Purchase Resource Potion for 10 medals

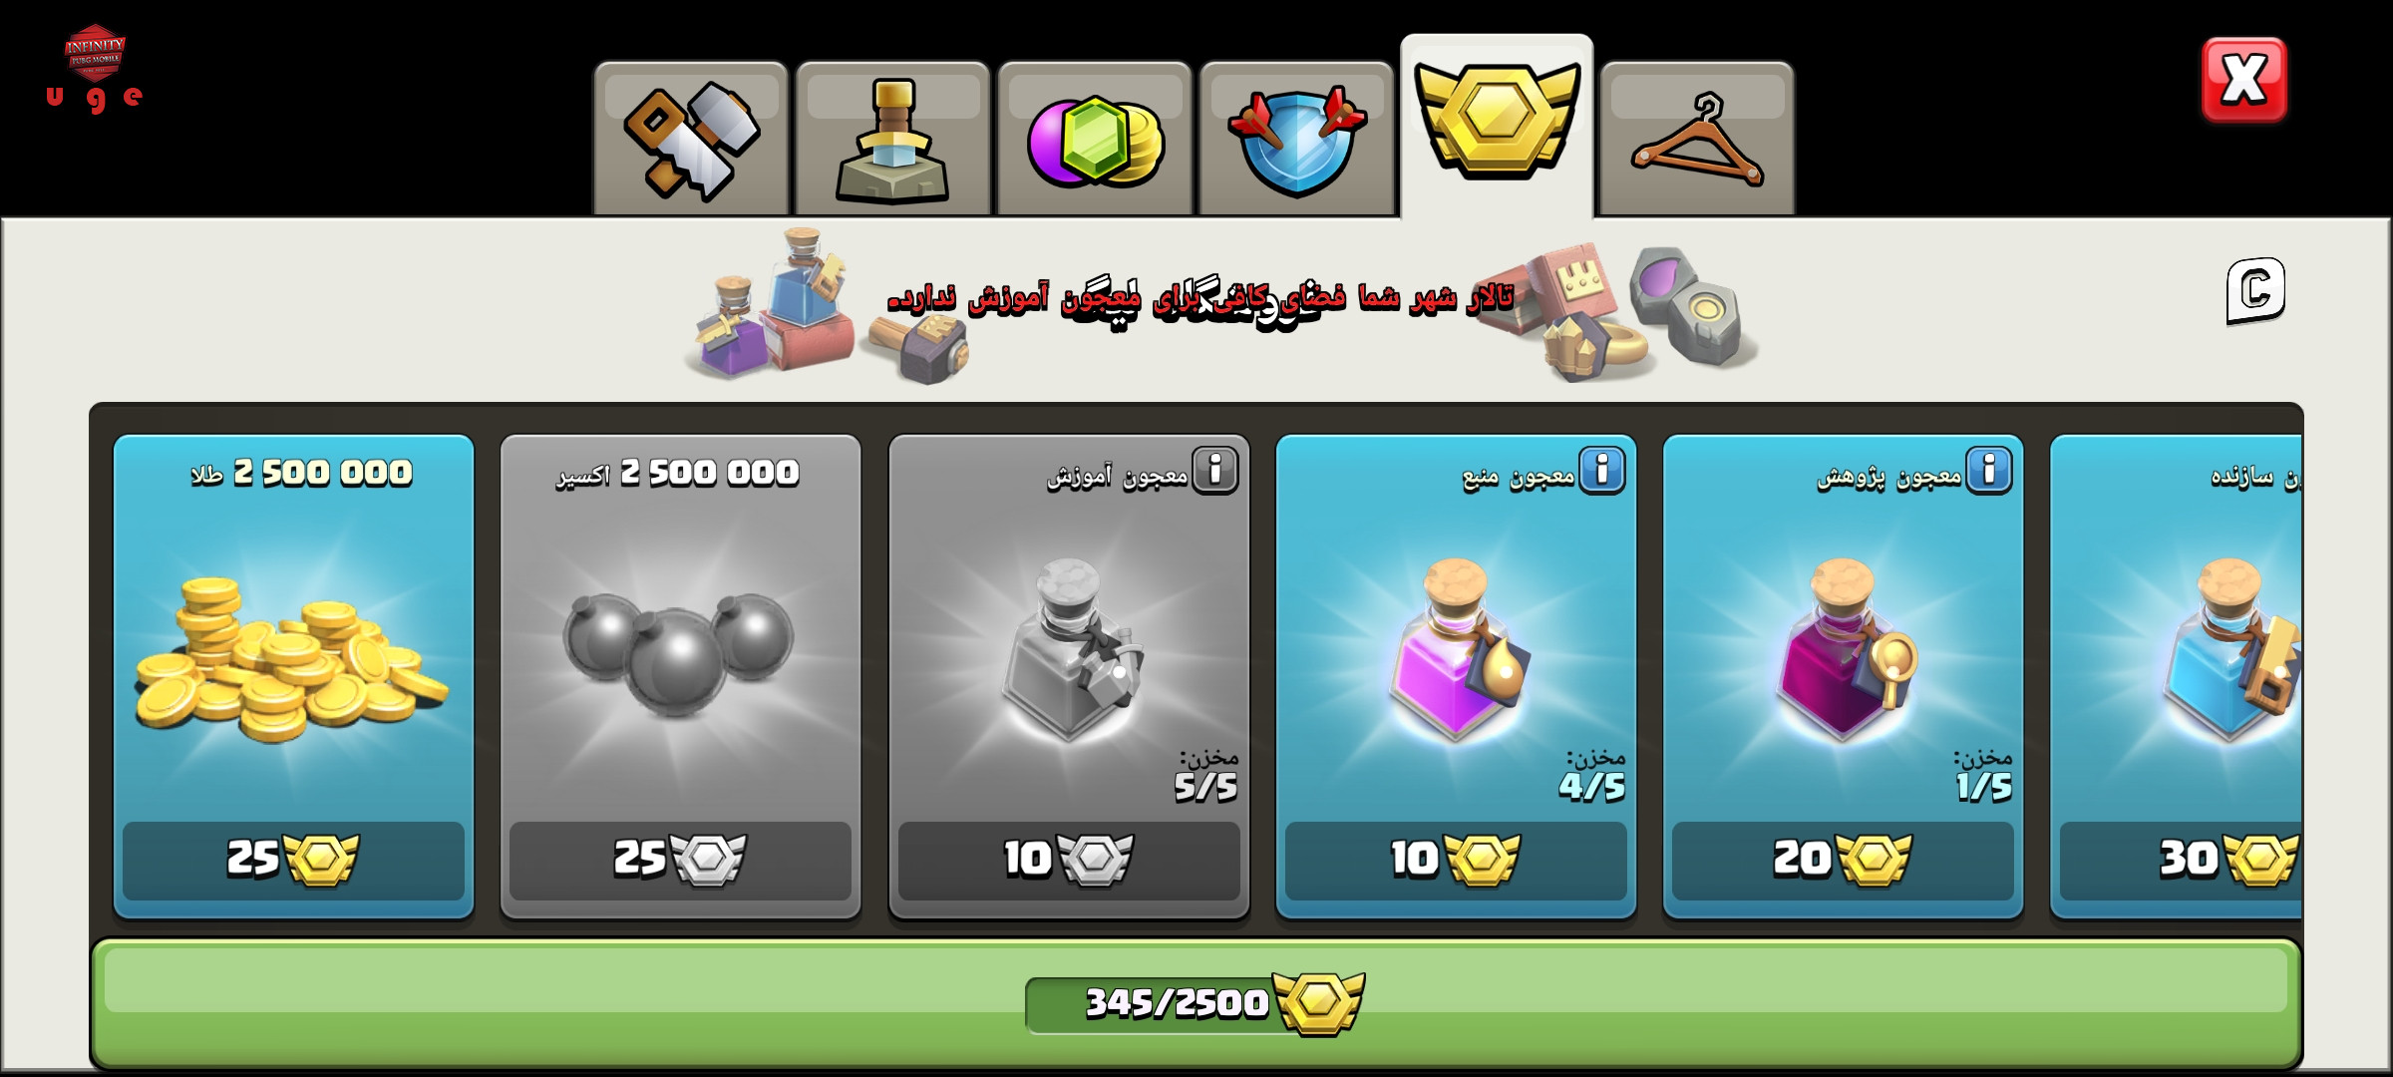pos(1456,860)
